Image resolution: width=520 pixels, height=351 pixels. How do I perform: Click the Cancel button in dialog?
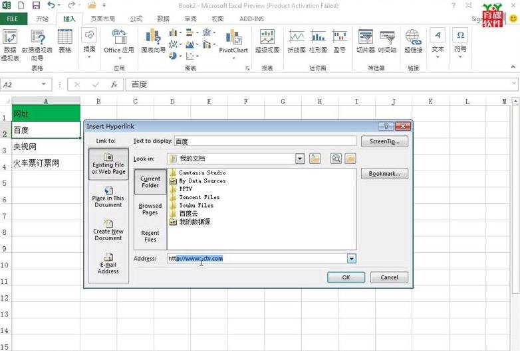(390, 277)
